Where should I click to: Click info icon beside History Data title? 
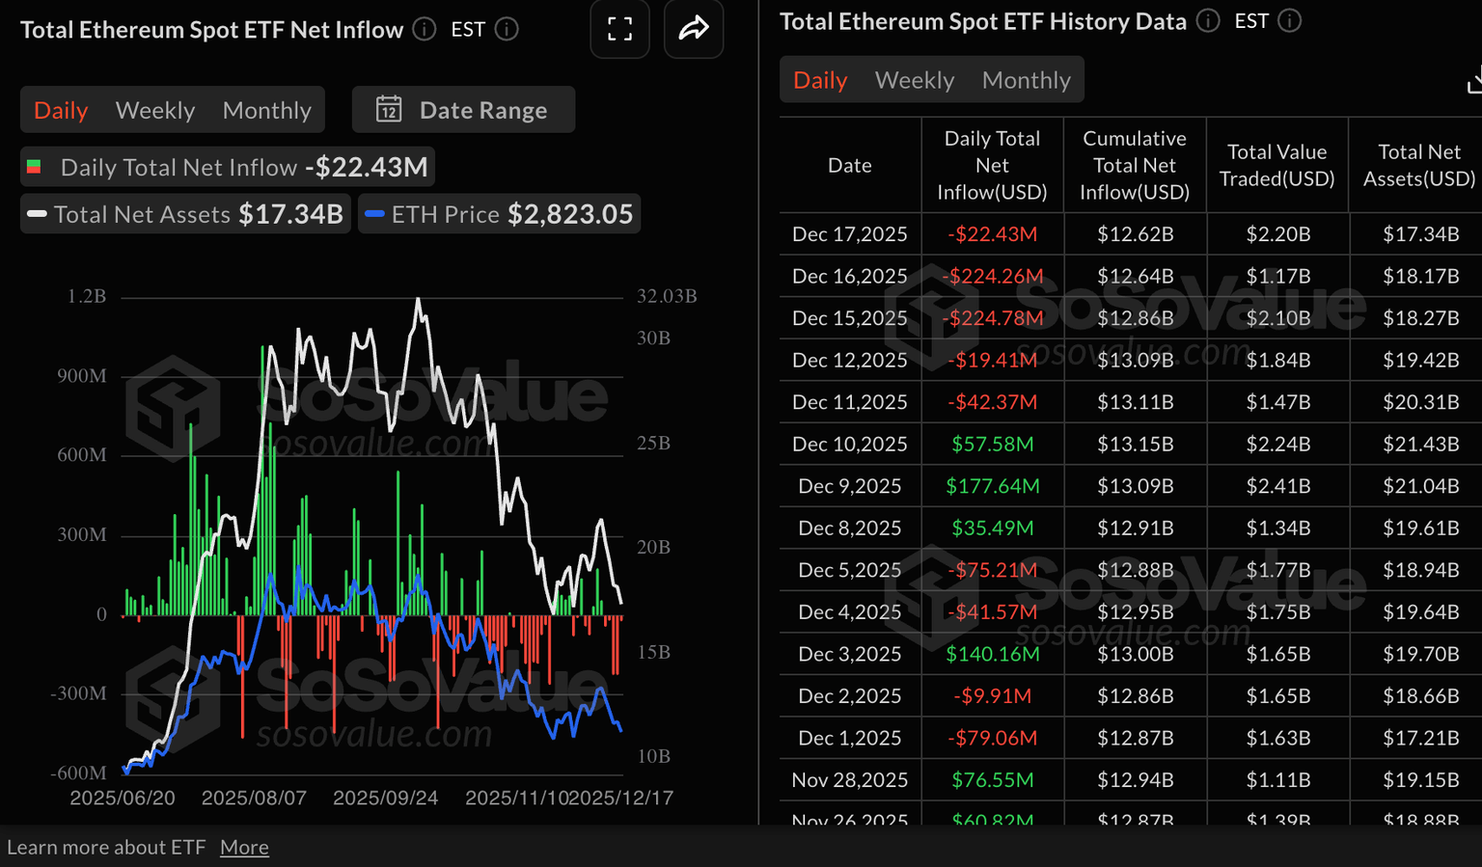pyautogui.click(x=1208, y=20)
